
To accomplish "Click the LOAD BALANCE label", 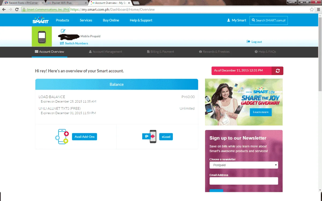I will (x=52, y=97).
